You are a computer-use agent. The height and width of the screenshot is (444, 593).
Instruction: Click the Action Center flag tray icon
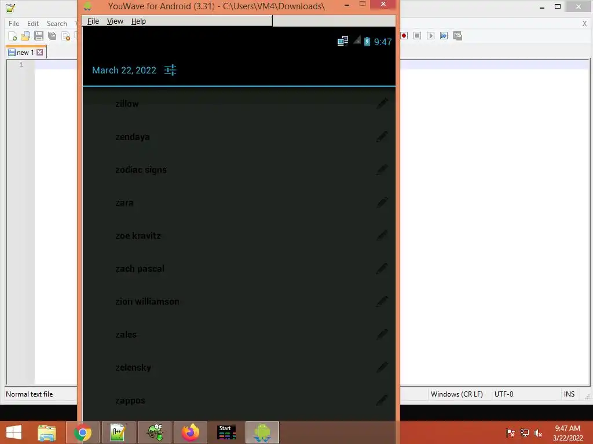(x=510, y=432)
